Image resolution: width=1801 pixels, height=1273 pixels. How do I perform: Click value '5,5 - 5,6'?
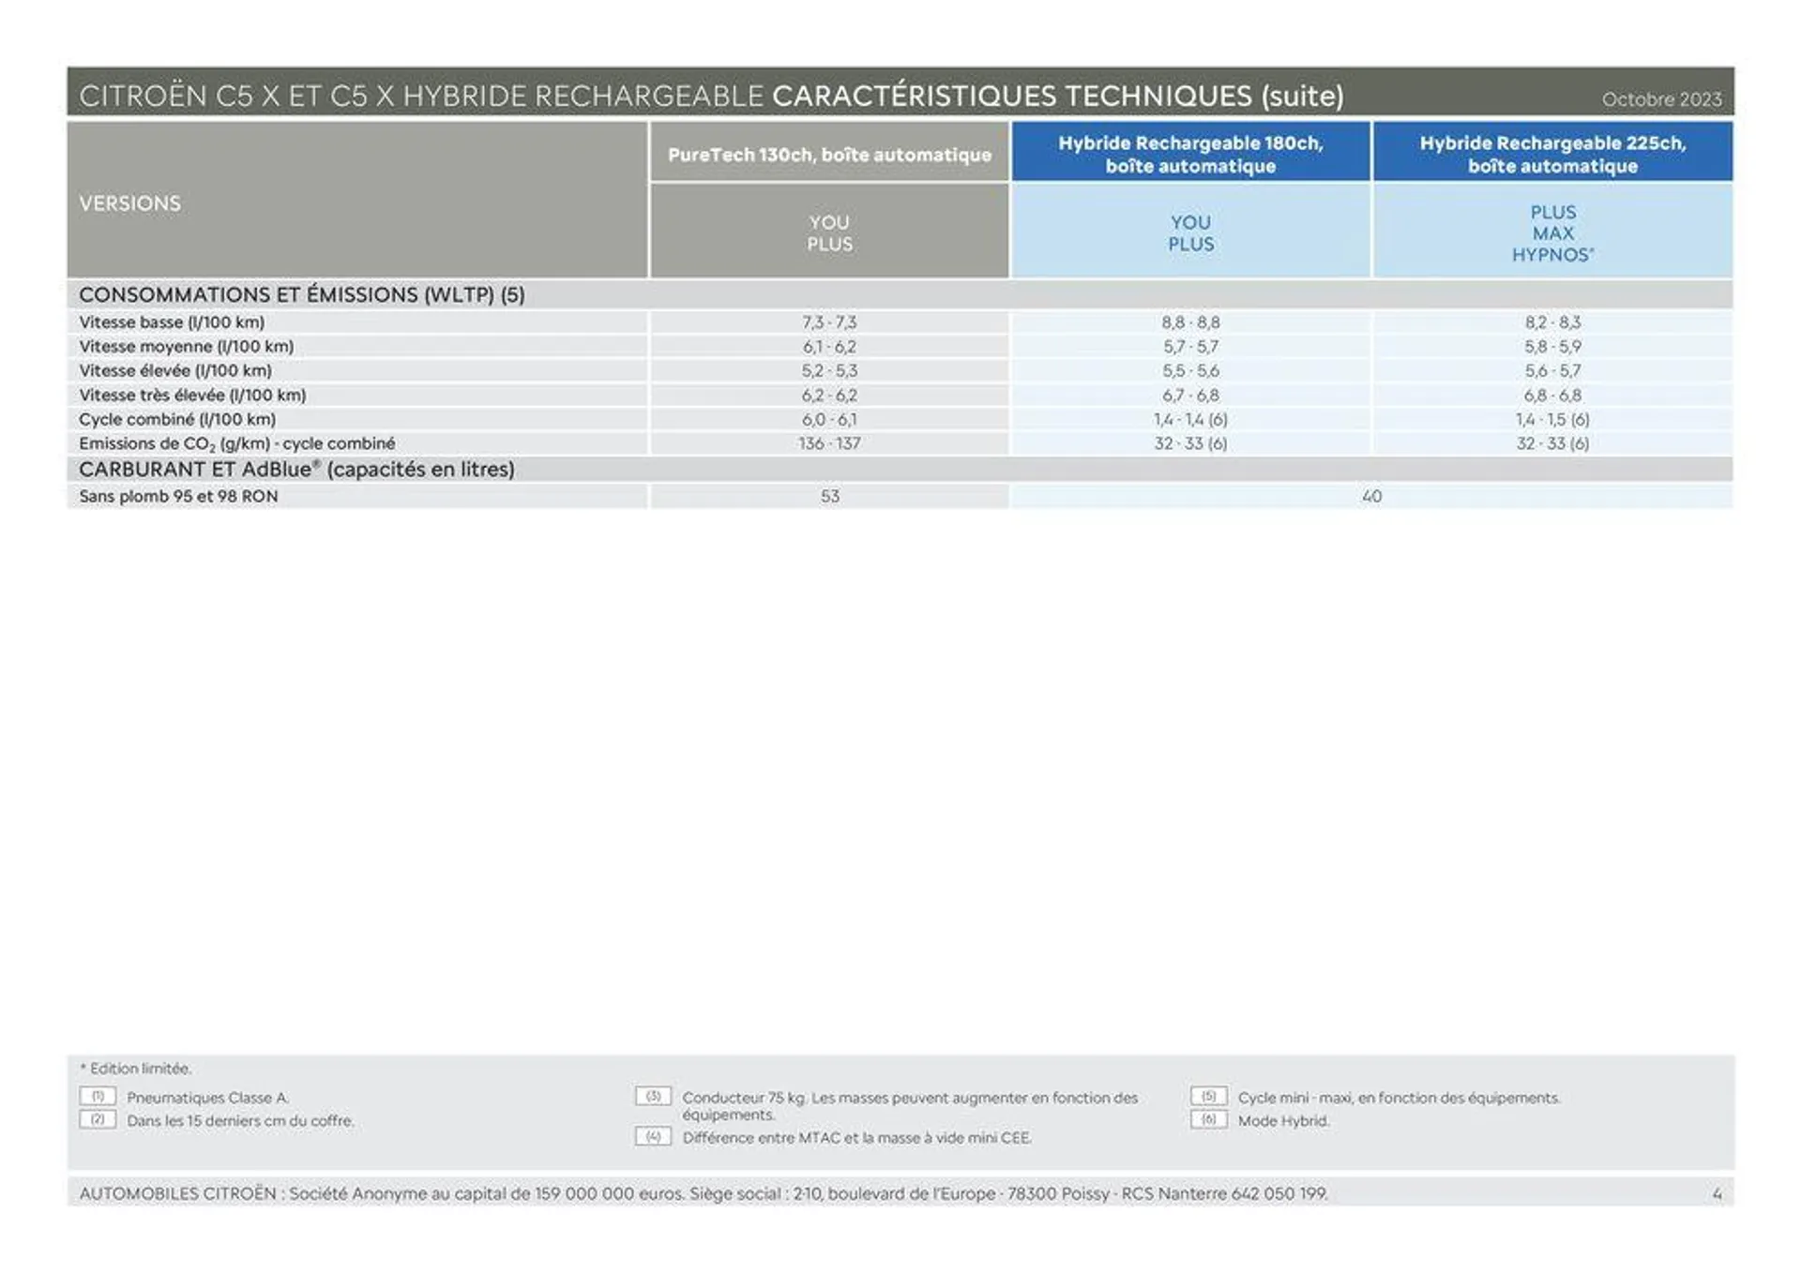(1190, 371)
